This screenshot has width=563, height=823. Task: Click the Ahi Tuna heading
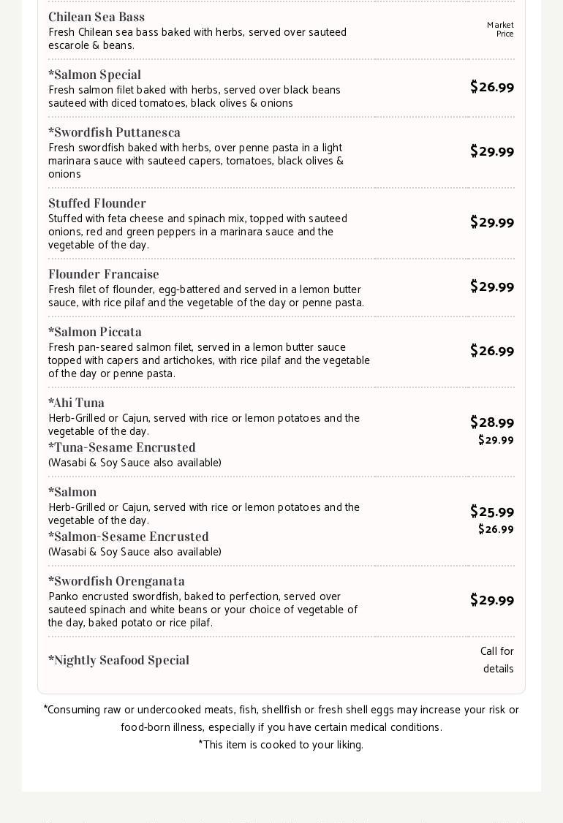pyautogui.click(x=76, y=403)
